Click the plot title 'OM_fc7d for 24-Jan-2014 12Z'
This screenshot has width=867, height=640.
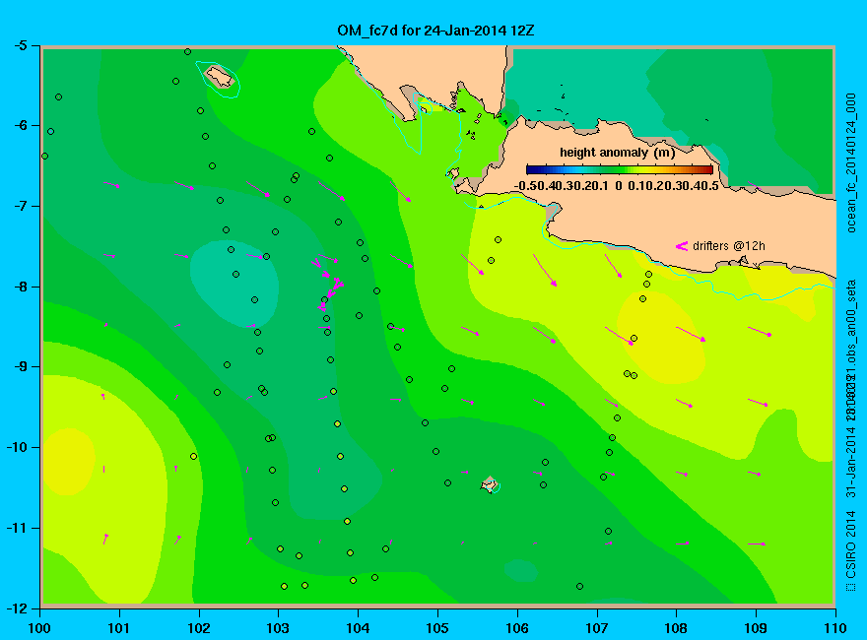(x=435, y=31)
